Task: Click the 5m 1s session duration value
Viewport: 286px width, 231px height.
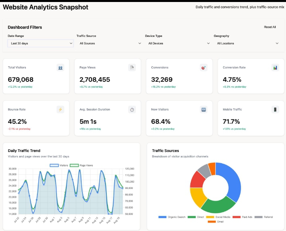Action: click(88, 121)
